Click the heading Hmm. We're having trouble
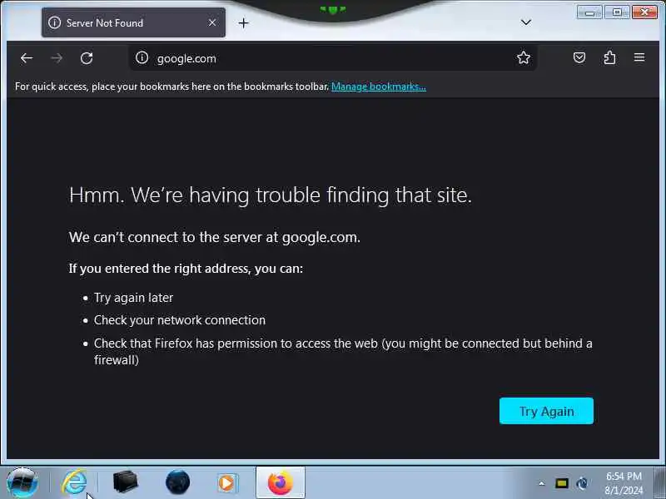Screen dimensions: 666x499 270,195
